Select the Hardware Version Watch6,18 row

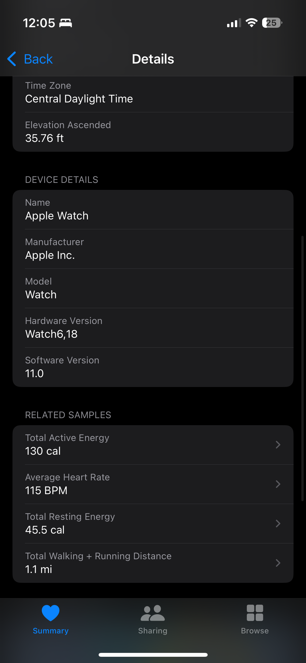pyautogui.click(x=153, y=328)
